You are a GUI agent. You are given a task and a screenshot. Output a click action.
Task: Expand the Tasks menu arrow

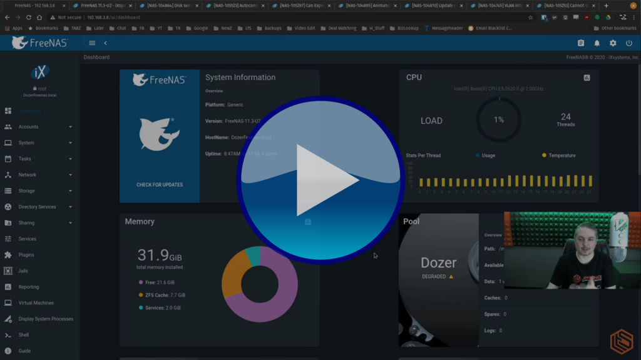coord(70,159)
